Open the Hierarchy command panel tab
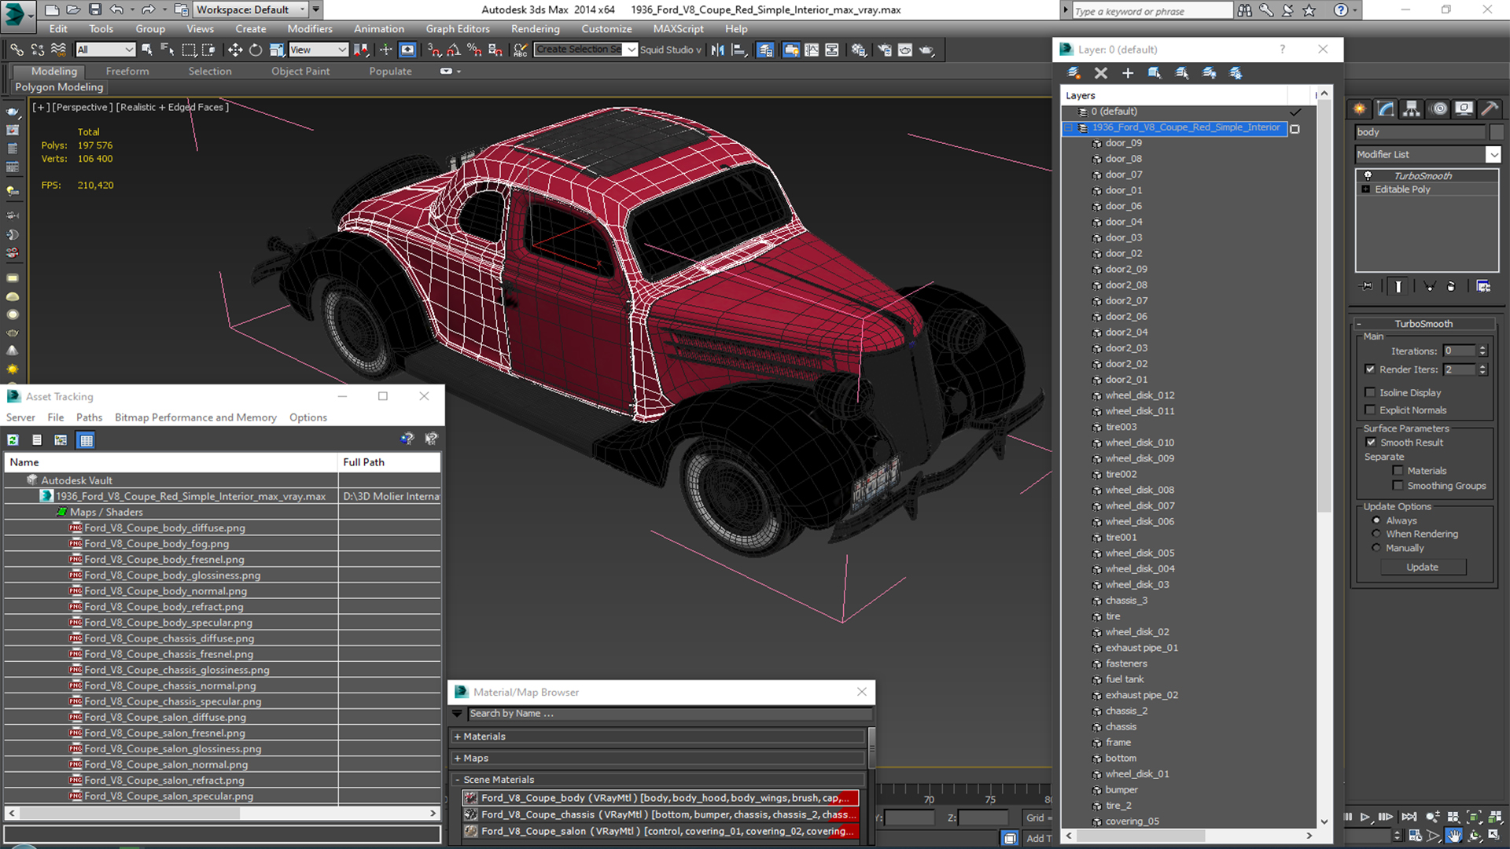The width and height of the screenshot is (1510, 849). pos(1412,108)
